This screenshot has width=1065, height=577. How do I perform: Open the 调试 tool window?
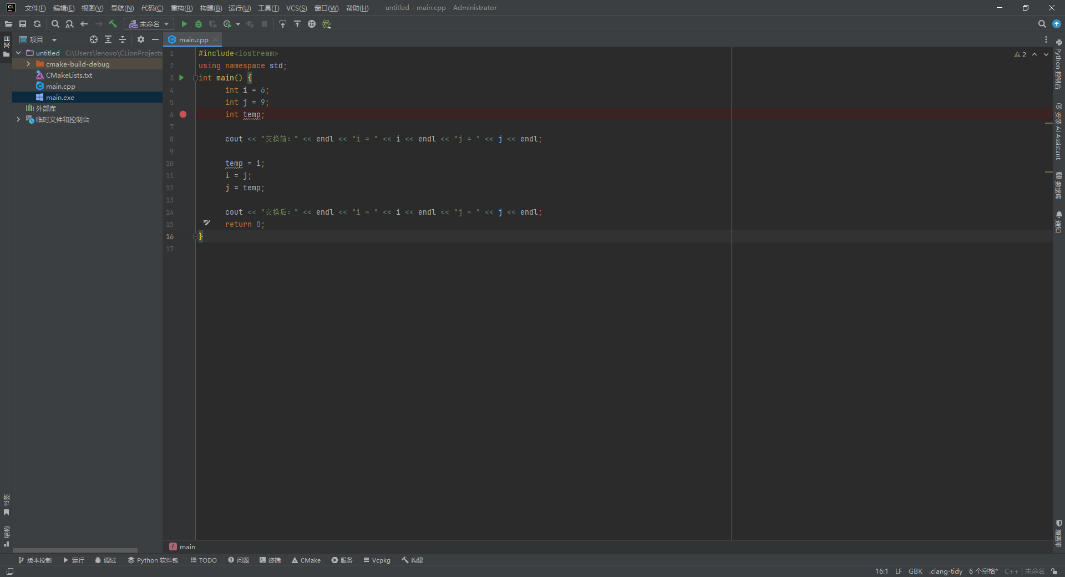[105, 560]
